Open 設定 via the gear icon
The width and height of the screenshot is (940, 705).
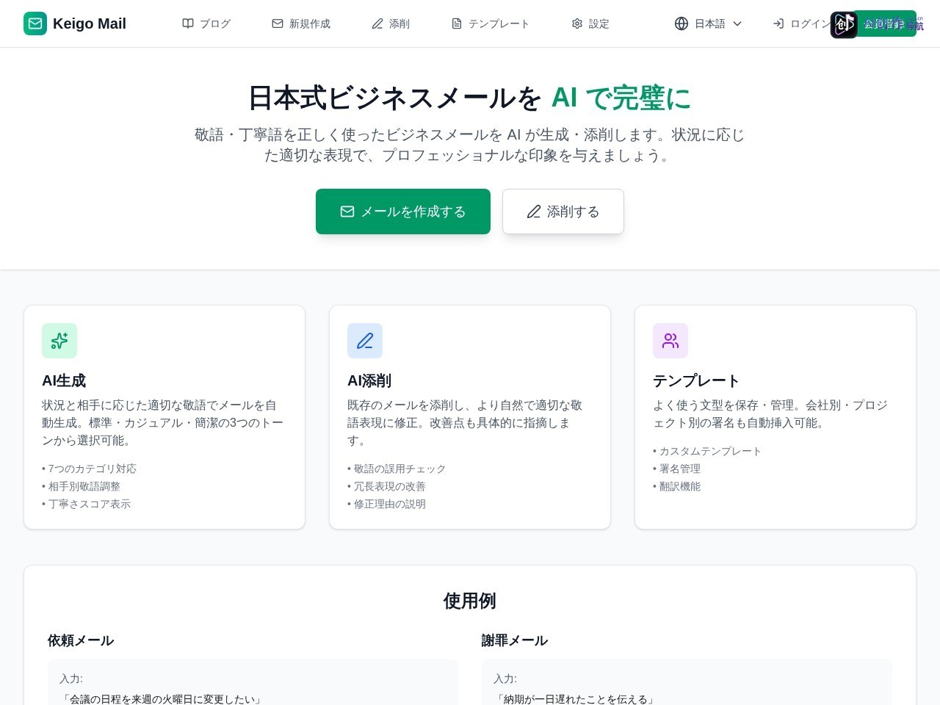click(x=577, y=23)
